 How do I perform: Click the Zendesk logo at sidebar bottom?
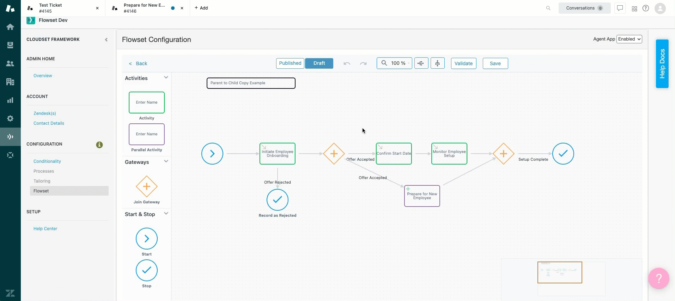10,293
